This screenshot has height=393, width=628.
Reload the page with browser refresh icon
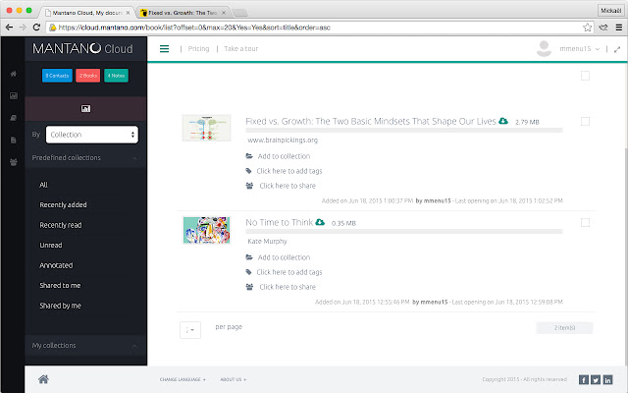point(36,28)
